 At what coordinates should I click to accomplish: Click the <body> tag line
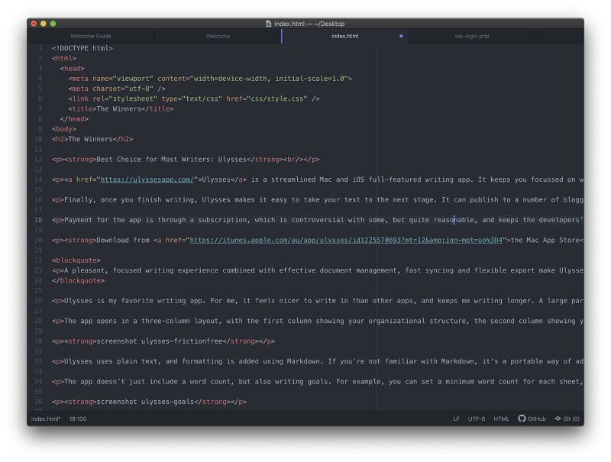point(64,129)
